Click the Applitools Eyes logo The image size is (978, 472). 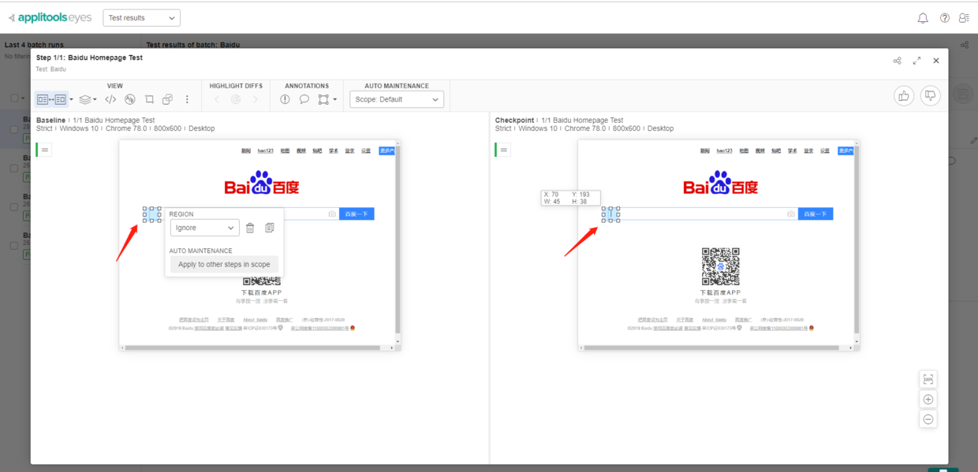tap(49, 17)
